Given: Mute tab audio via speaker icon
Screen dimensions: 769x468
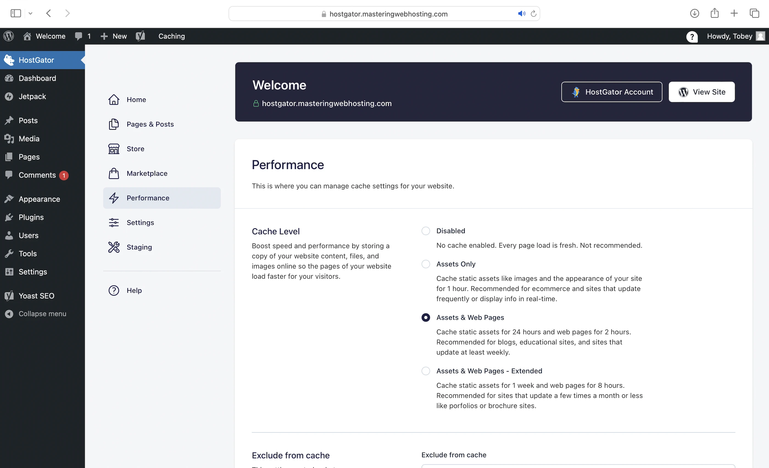Looking at the screenshot, I should (521, 14).
